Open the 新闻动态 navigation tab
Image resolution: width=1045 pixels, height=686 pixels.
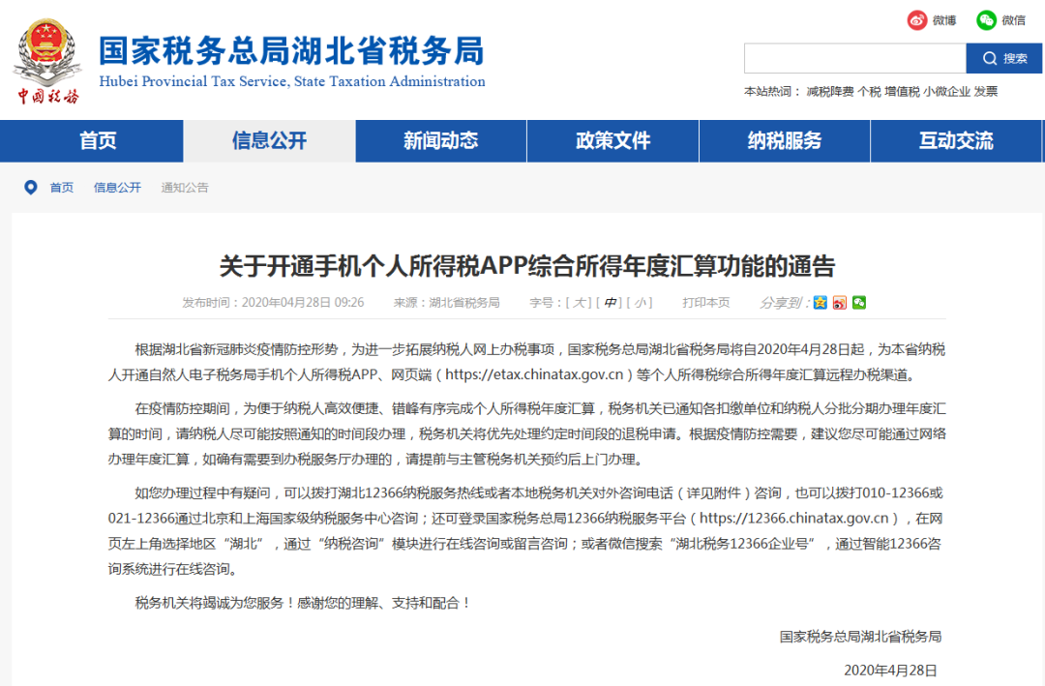tap(440, 140)
